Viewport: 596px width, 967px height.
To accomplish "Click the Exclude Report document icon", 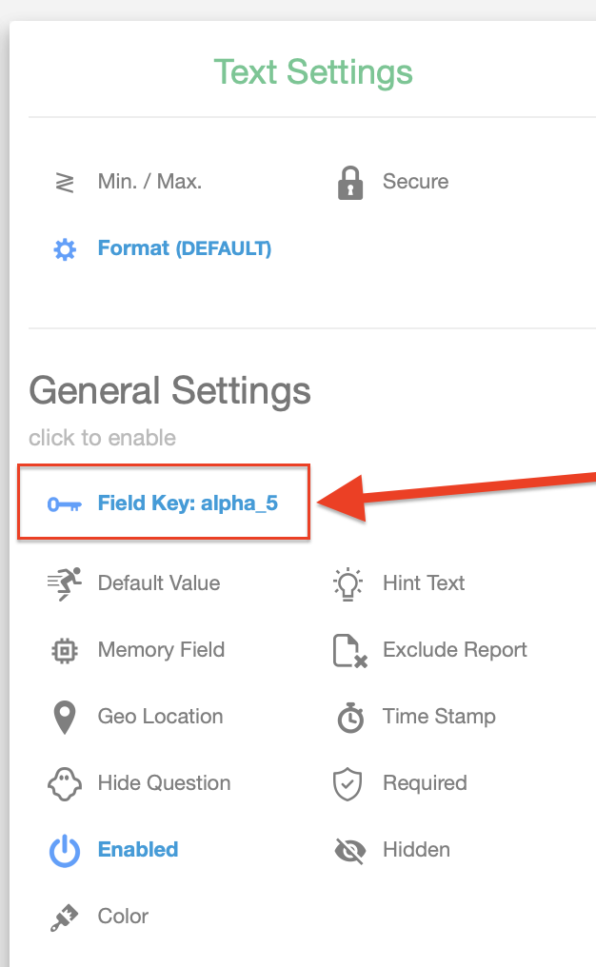I will pos(350,650).
